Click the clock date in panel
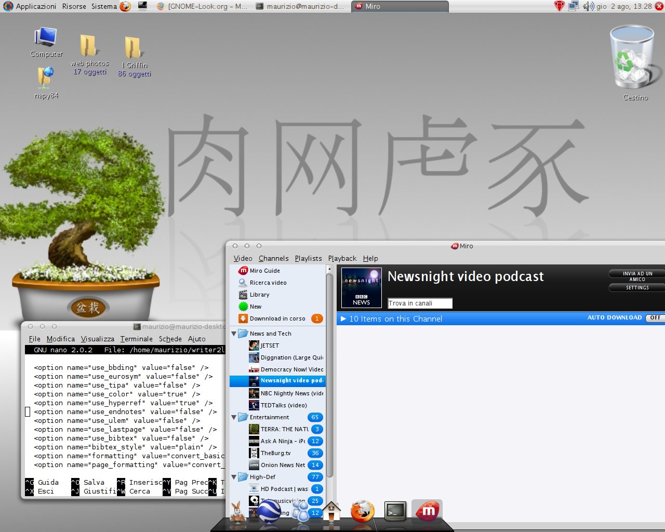The image size is (665, 532). 624,6
